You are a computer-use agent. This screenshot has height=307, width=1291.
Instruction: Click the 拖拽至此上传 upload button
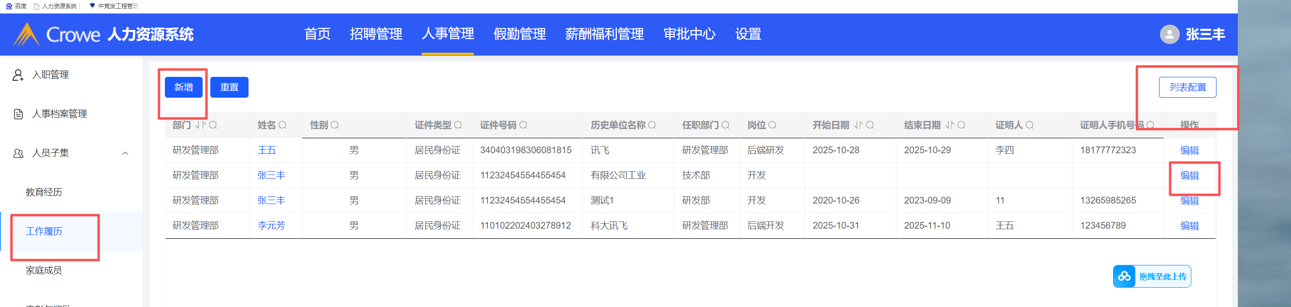[1152, 276]
